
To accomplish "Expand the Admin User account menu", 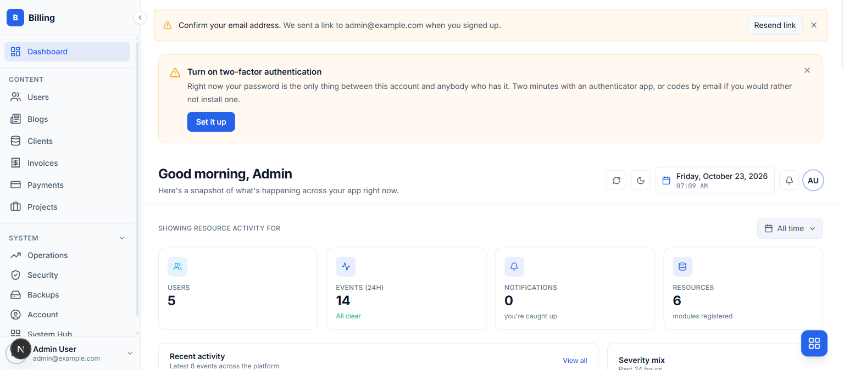I will coord(130,353).
